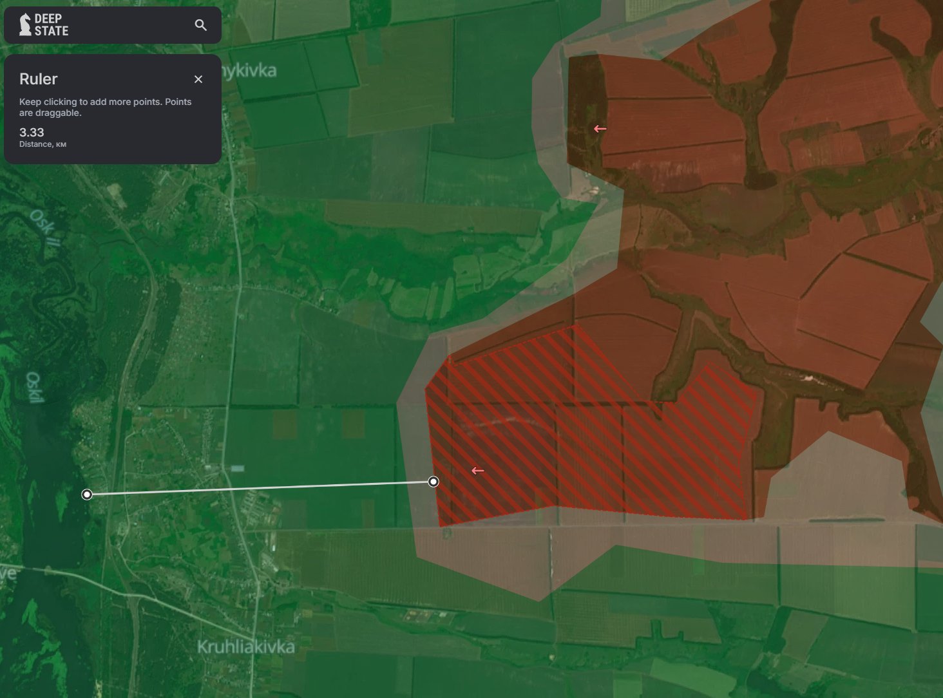Screen dimensions: 943x698
Task: Click the DeepState logo
Action: (x=44, y=24)
